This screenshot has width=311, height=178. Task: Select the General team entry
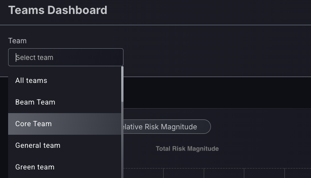(x=64, y=145)
